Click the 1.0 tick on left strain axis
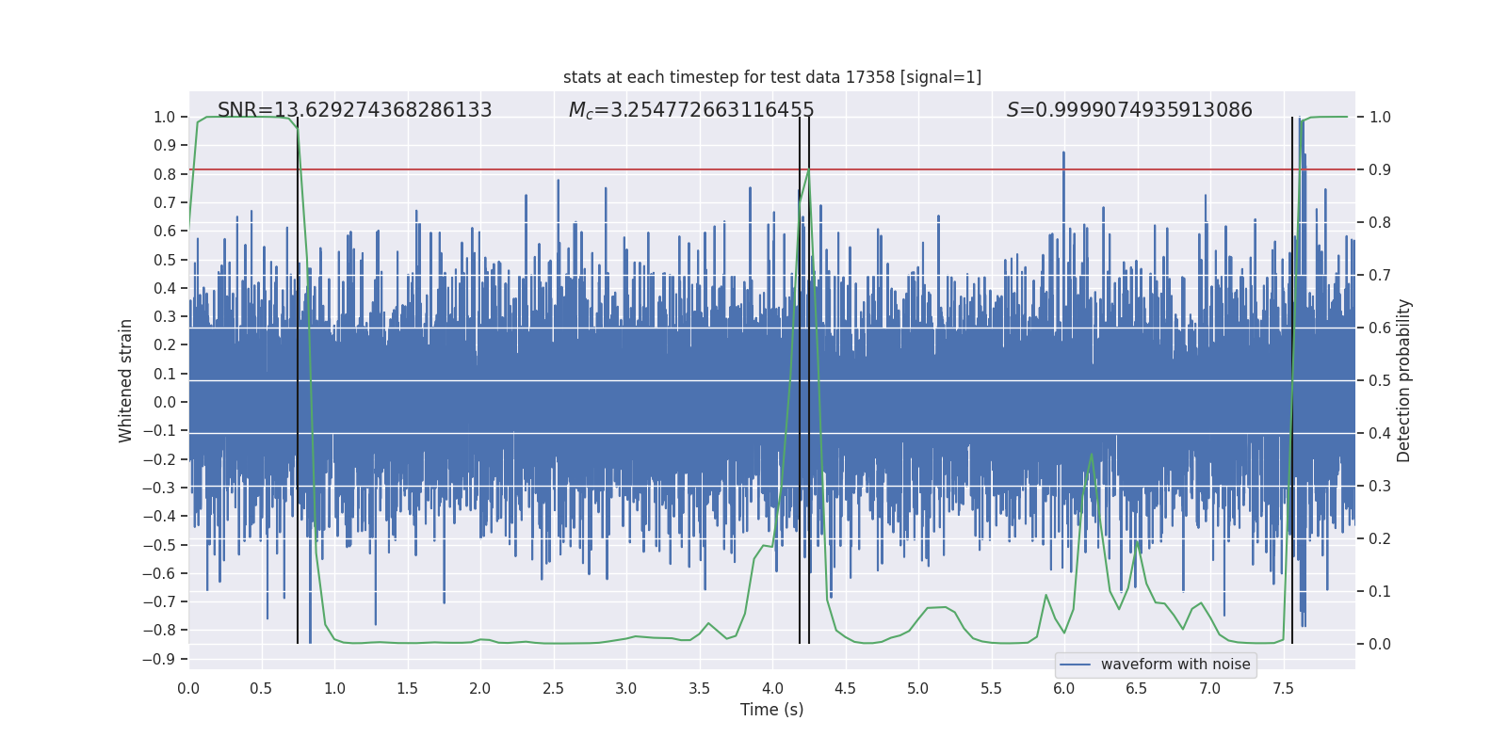This screenshot has width=1507, height=753. 165,117
